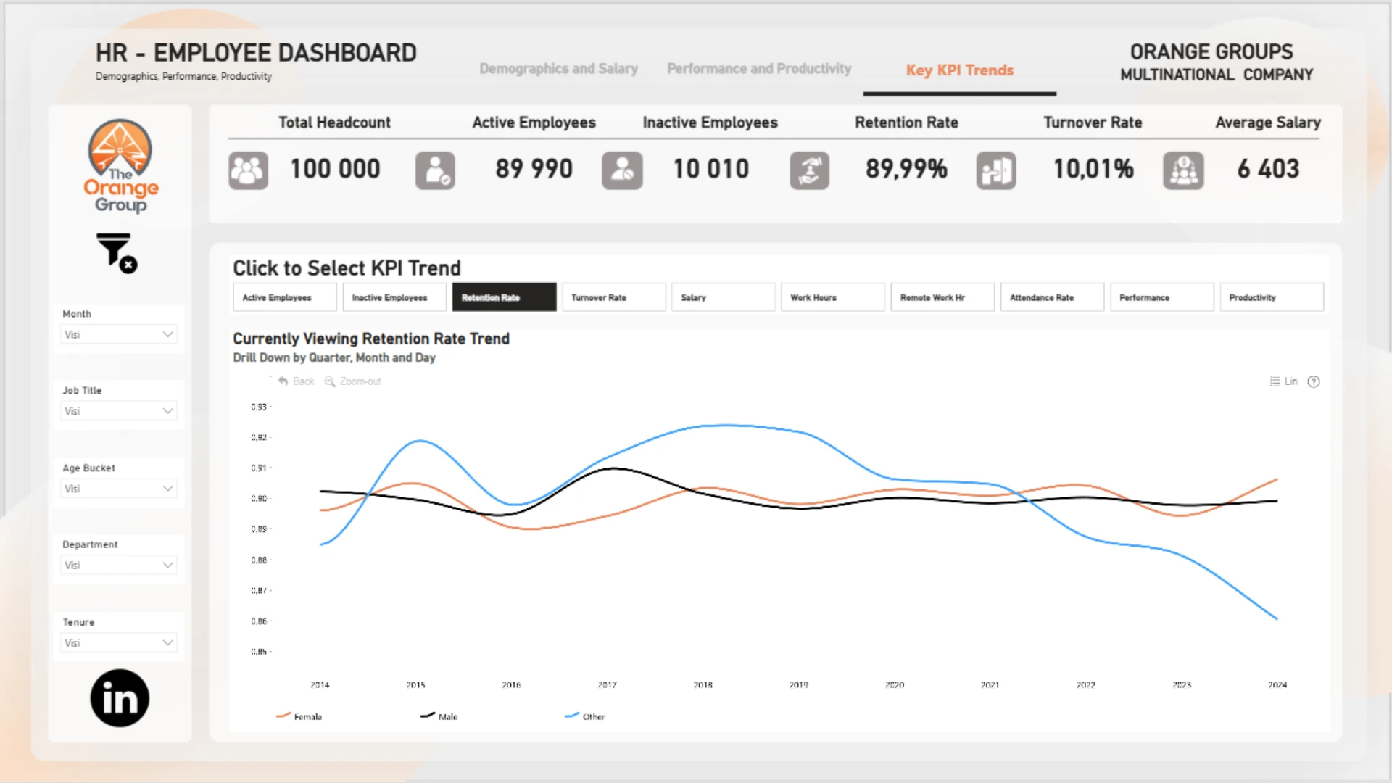1392x783 pixels.
Task: Expand the Month dropdown filter
Action: 119,334
